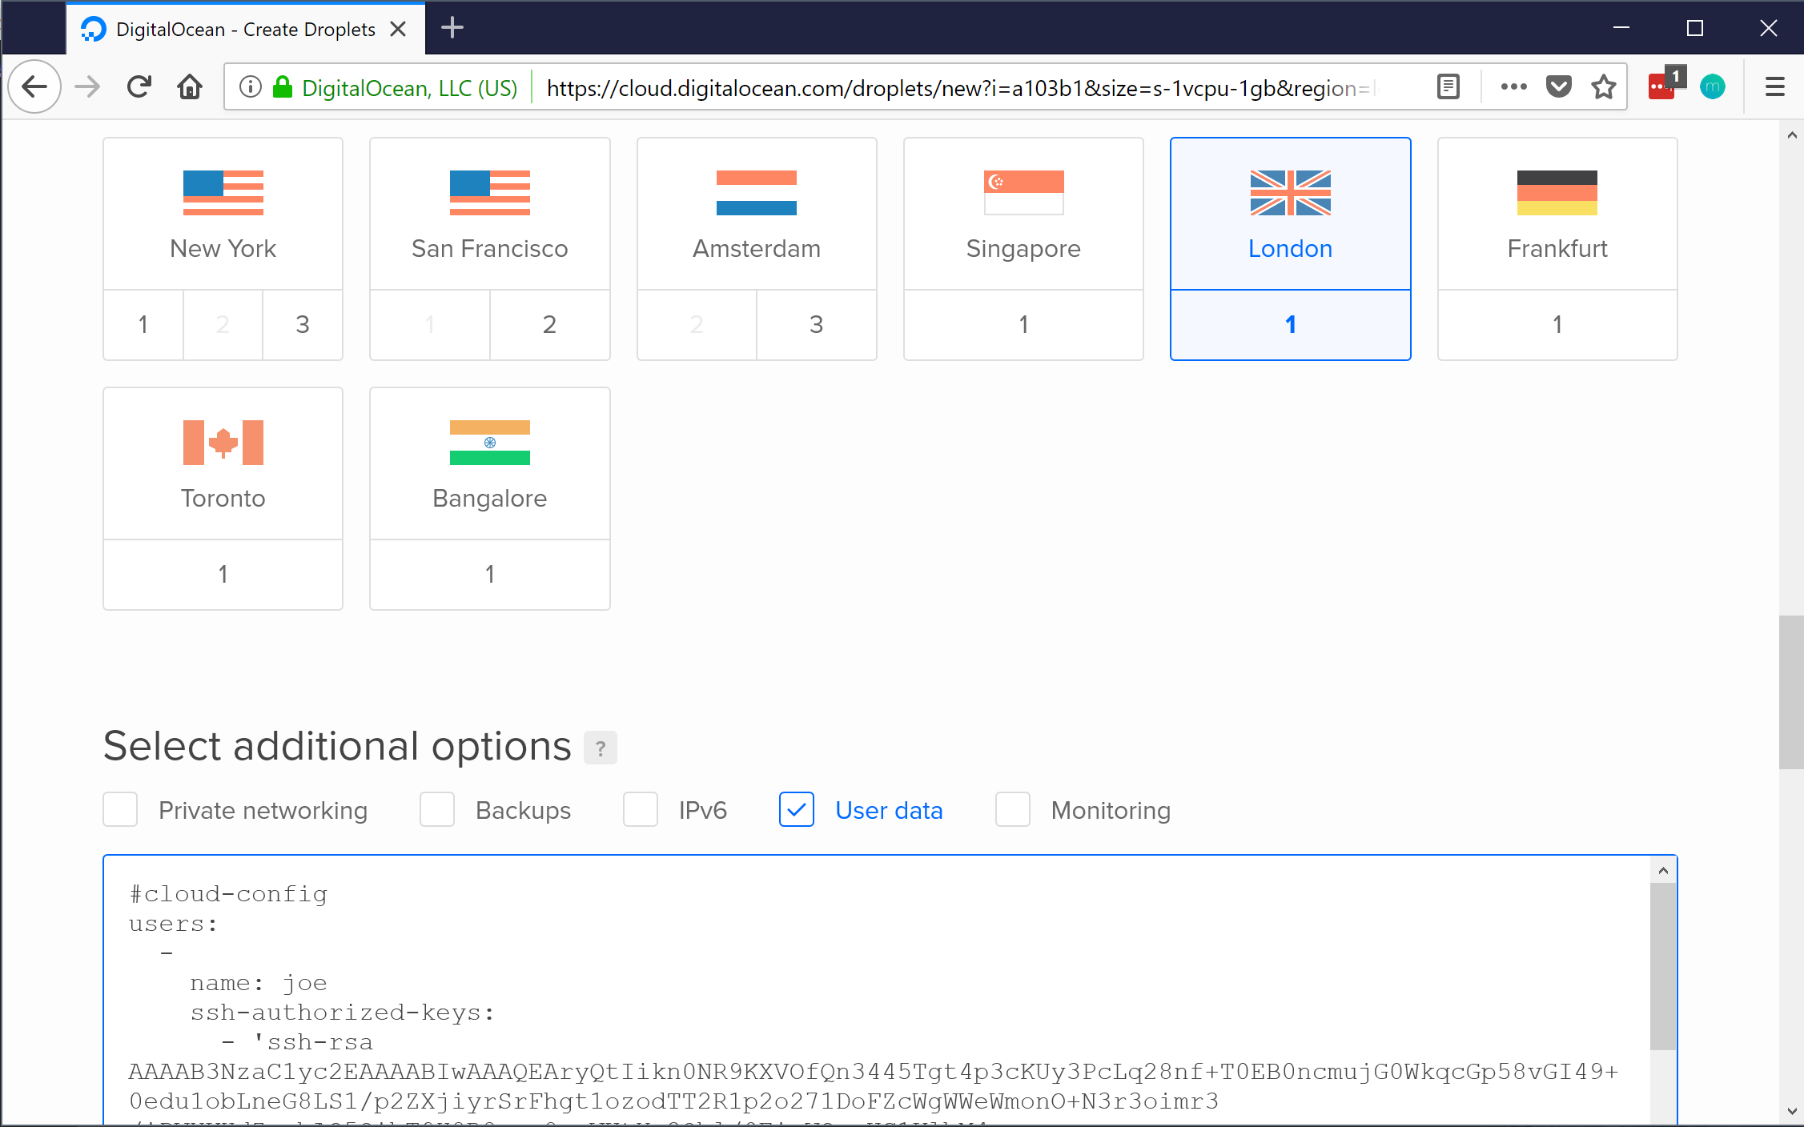Viewport: 1804px width, 1127px height.
Task: Toggle the Monitoring additional option
Action: coord(1012,809)
